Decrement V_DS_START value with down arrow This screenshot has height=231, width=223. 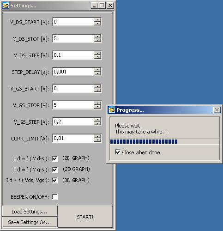(x=97, y=24)
